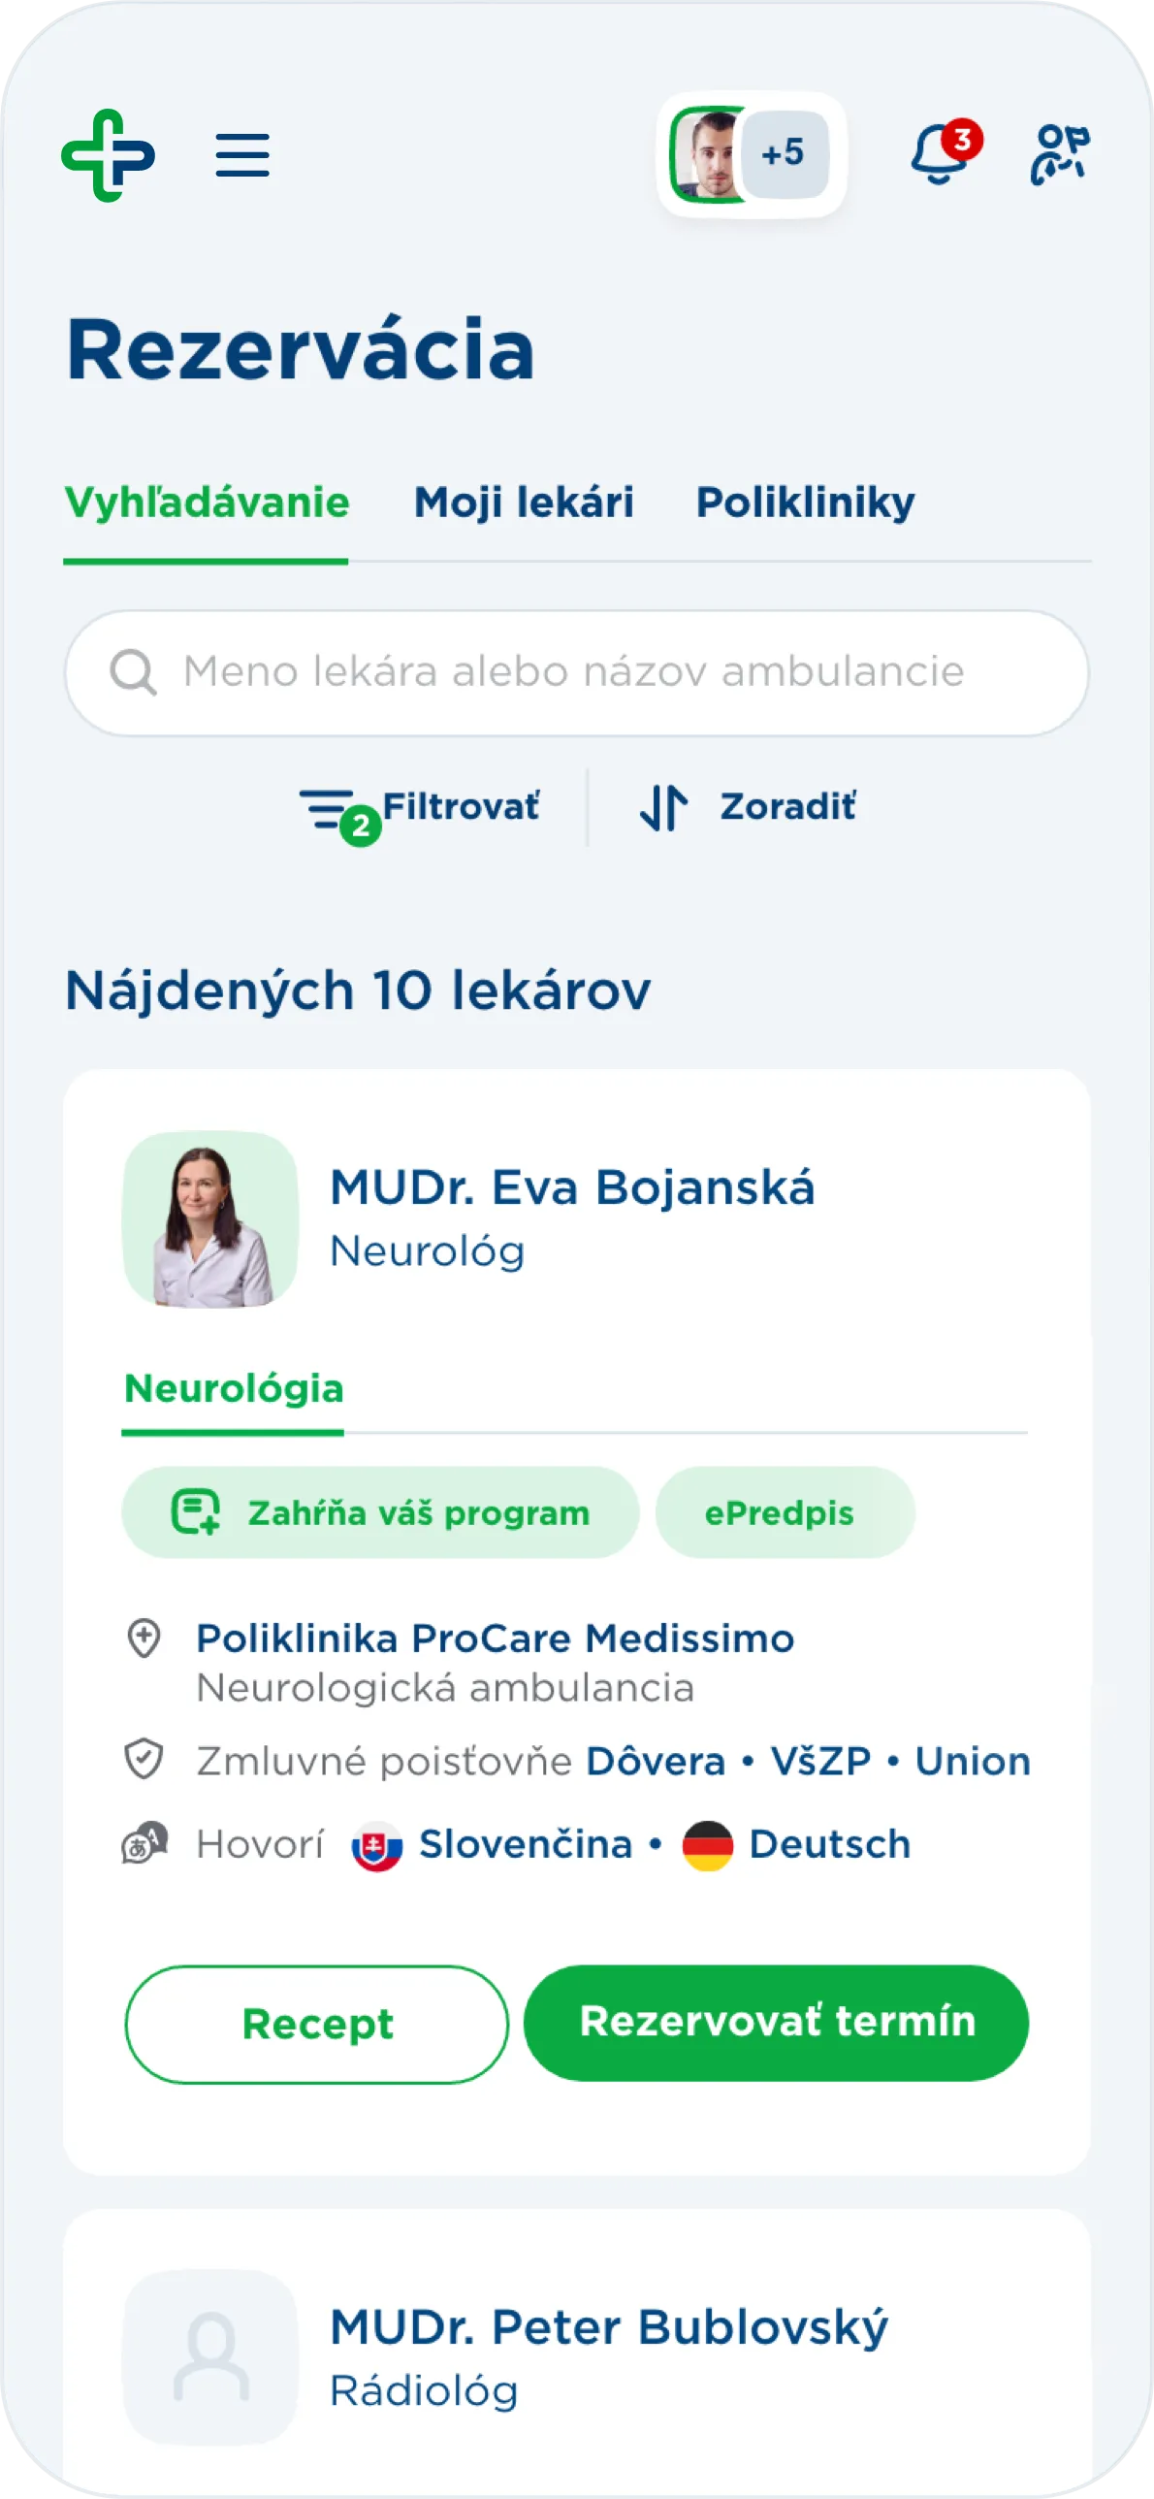
Task: Click Eva Bojanská's profile photo
Action: 210,1219
